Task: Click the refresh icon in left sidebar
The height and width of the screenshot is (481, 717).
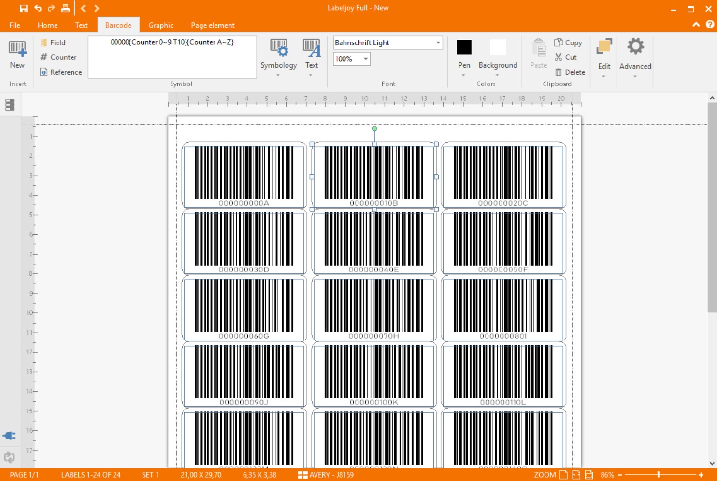Action: 9,457
